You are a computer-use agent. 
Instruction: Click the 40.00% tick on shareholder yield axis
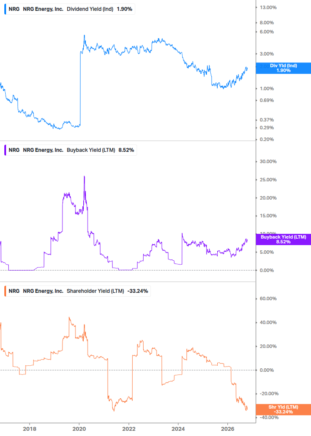tap(268, 322)
